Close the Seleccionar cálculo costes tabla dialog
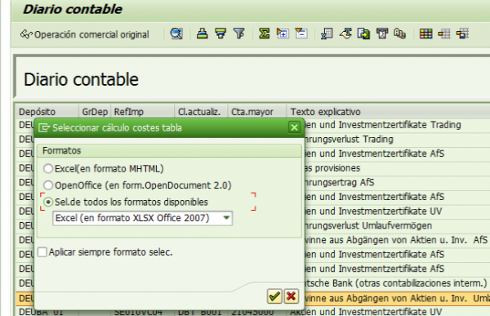The width and height of the screenshot is (490, 316). click(x=294, y=127)
